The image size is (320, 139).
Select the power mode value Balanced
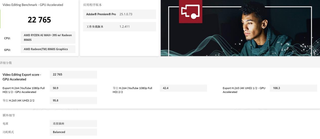(x=73, y=132)
